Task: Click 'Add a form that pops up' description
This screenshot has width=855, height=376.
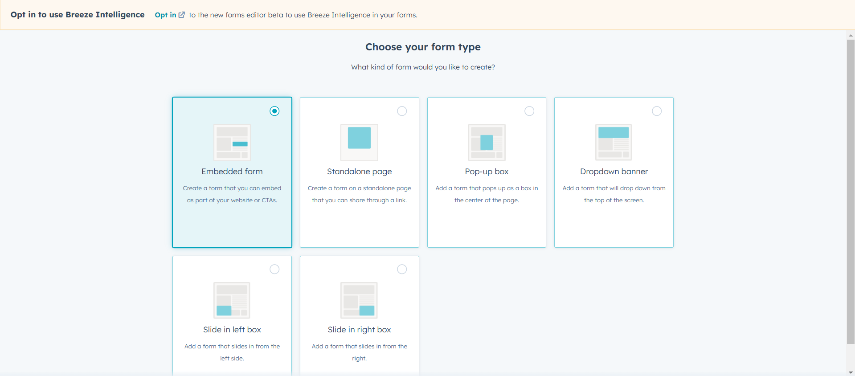Action: point(487,194)
